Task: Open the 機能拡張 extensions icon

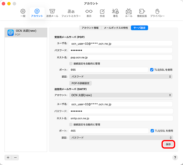Action: 142,12
